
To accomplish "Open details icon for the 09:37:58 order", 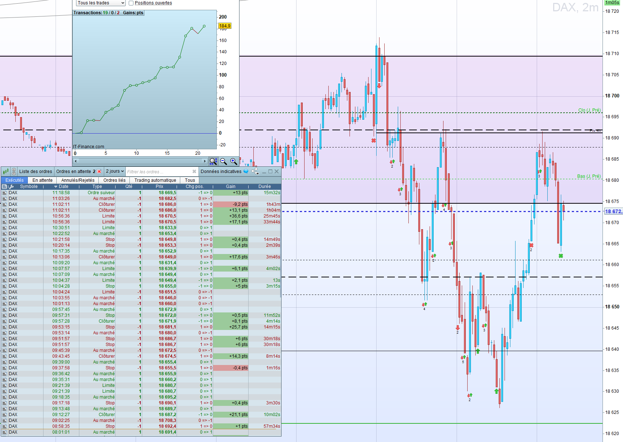I will (x=4, y=368).
